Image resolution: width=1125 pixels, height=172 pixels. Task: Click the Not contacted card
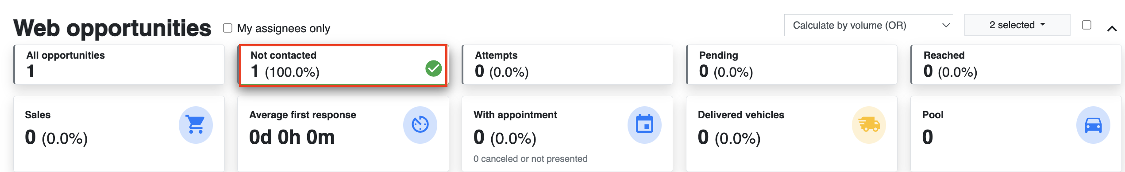click(343, 65)
